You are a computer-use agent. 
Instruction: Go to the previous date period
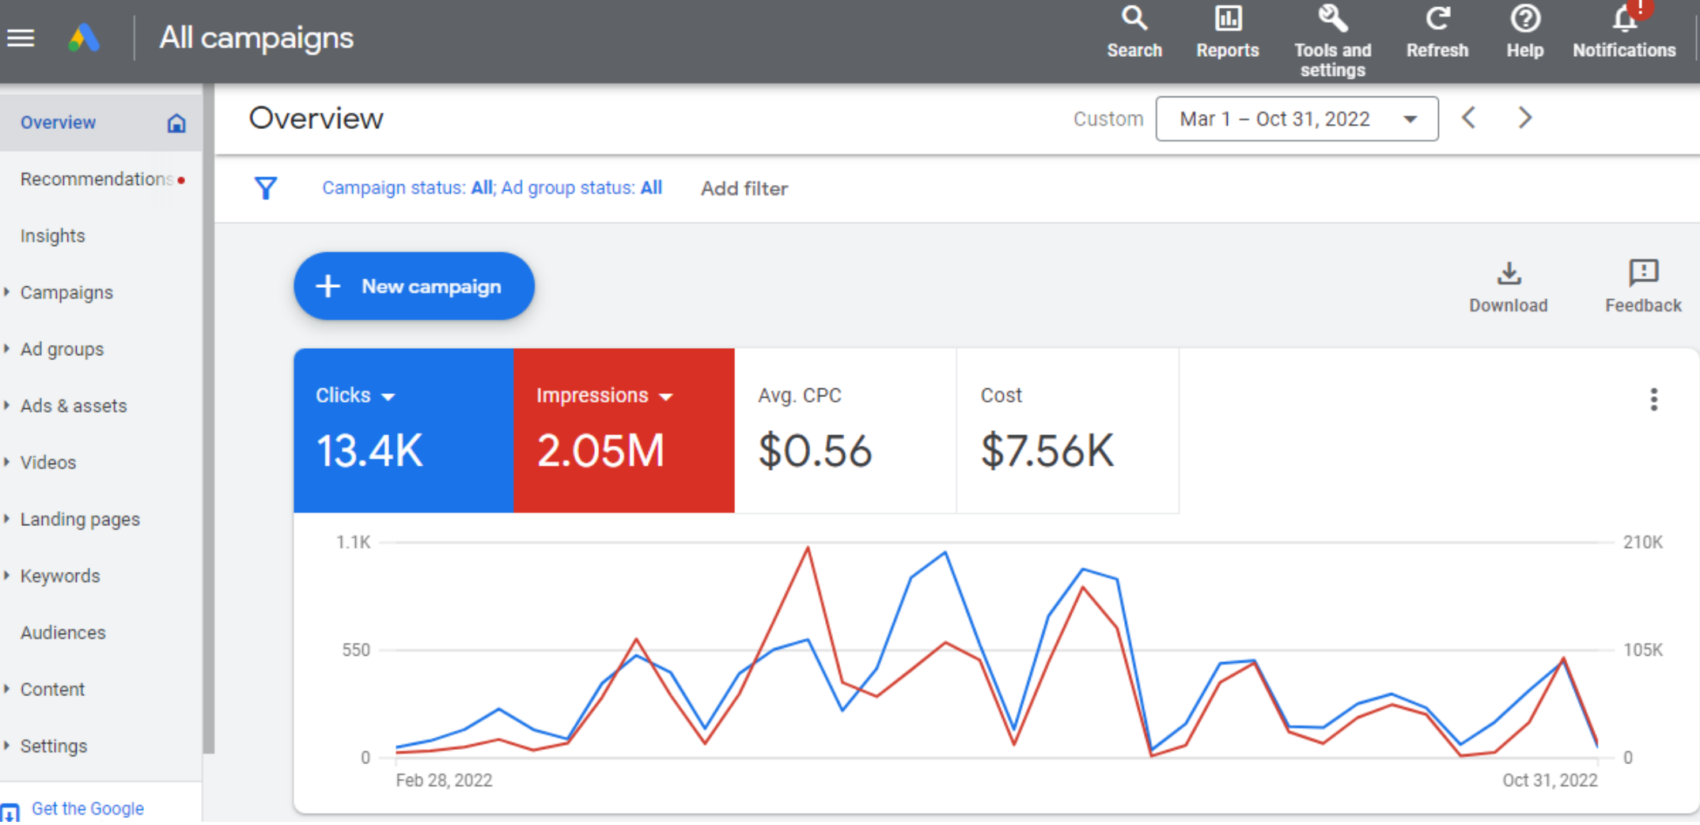[x=1468, y=118]
